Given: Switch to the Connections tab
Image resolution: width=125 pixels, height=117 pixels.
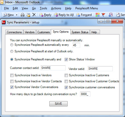Looking at the screenshot, I should tap(14, 32).
